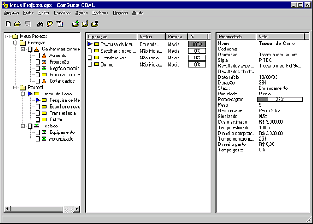Toggle the Aumento checkbox in the tree
Viewport: 313px width, 224px height.
(37, 56)
